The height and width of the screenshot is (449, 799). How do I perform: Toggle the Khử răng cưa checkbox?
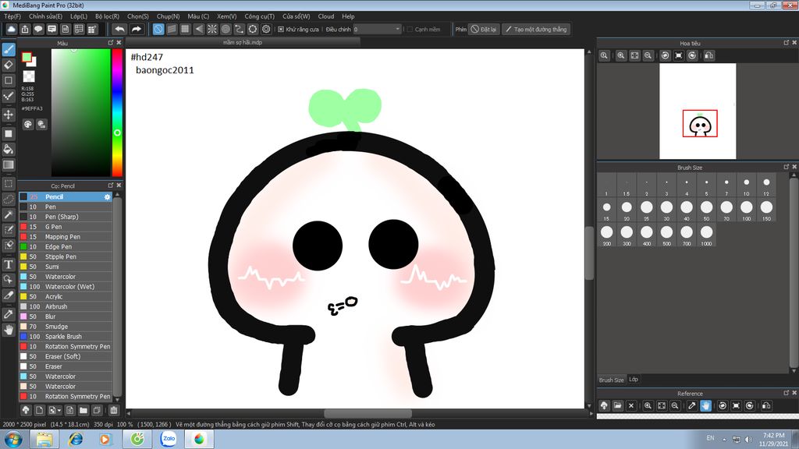coord(281,29)
